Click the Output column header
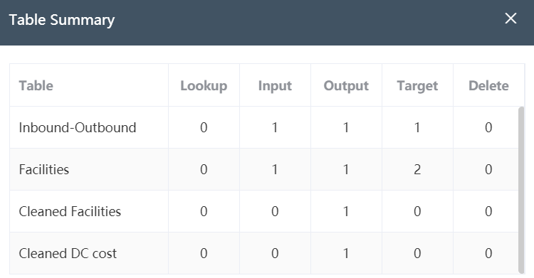This screenshot has width=534, height=278. click(x=346, y=86)
